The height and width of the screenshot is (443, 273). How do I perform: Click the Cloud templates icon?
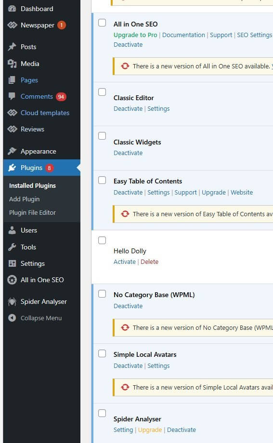(x=12, y=113)
